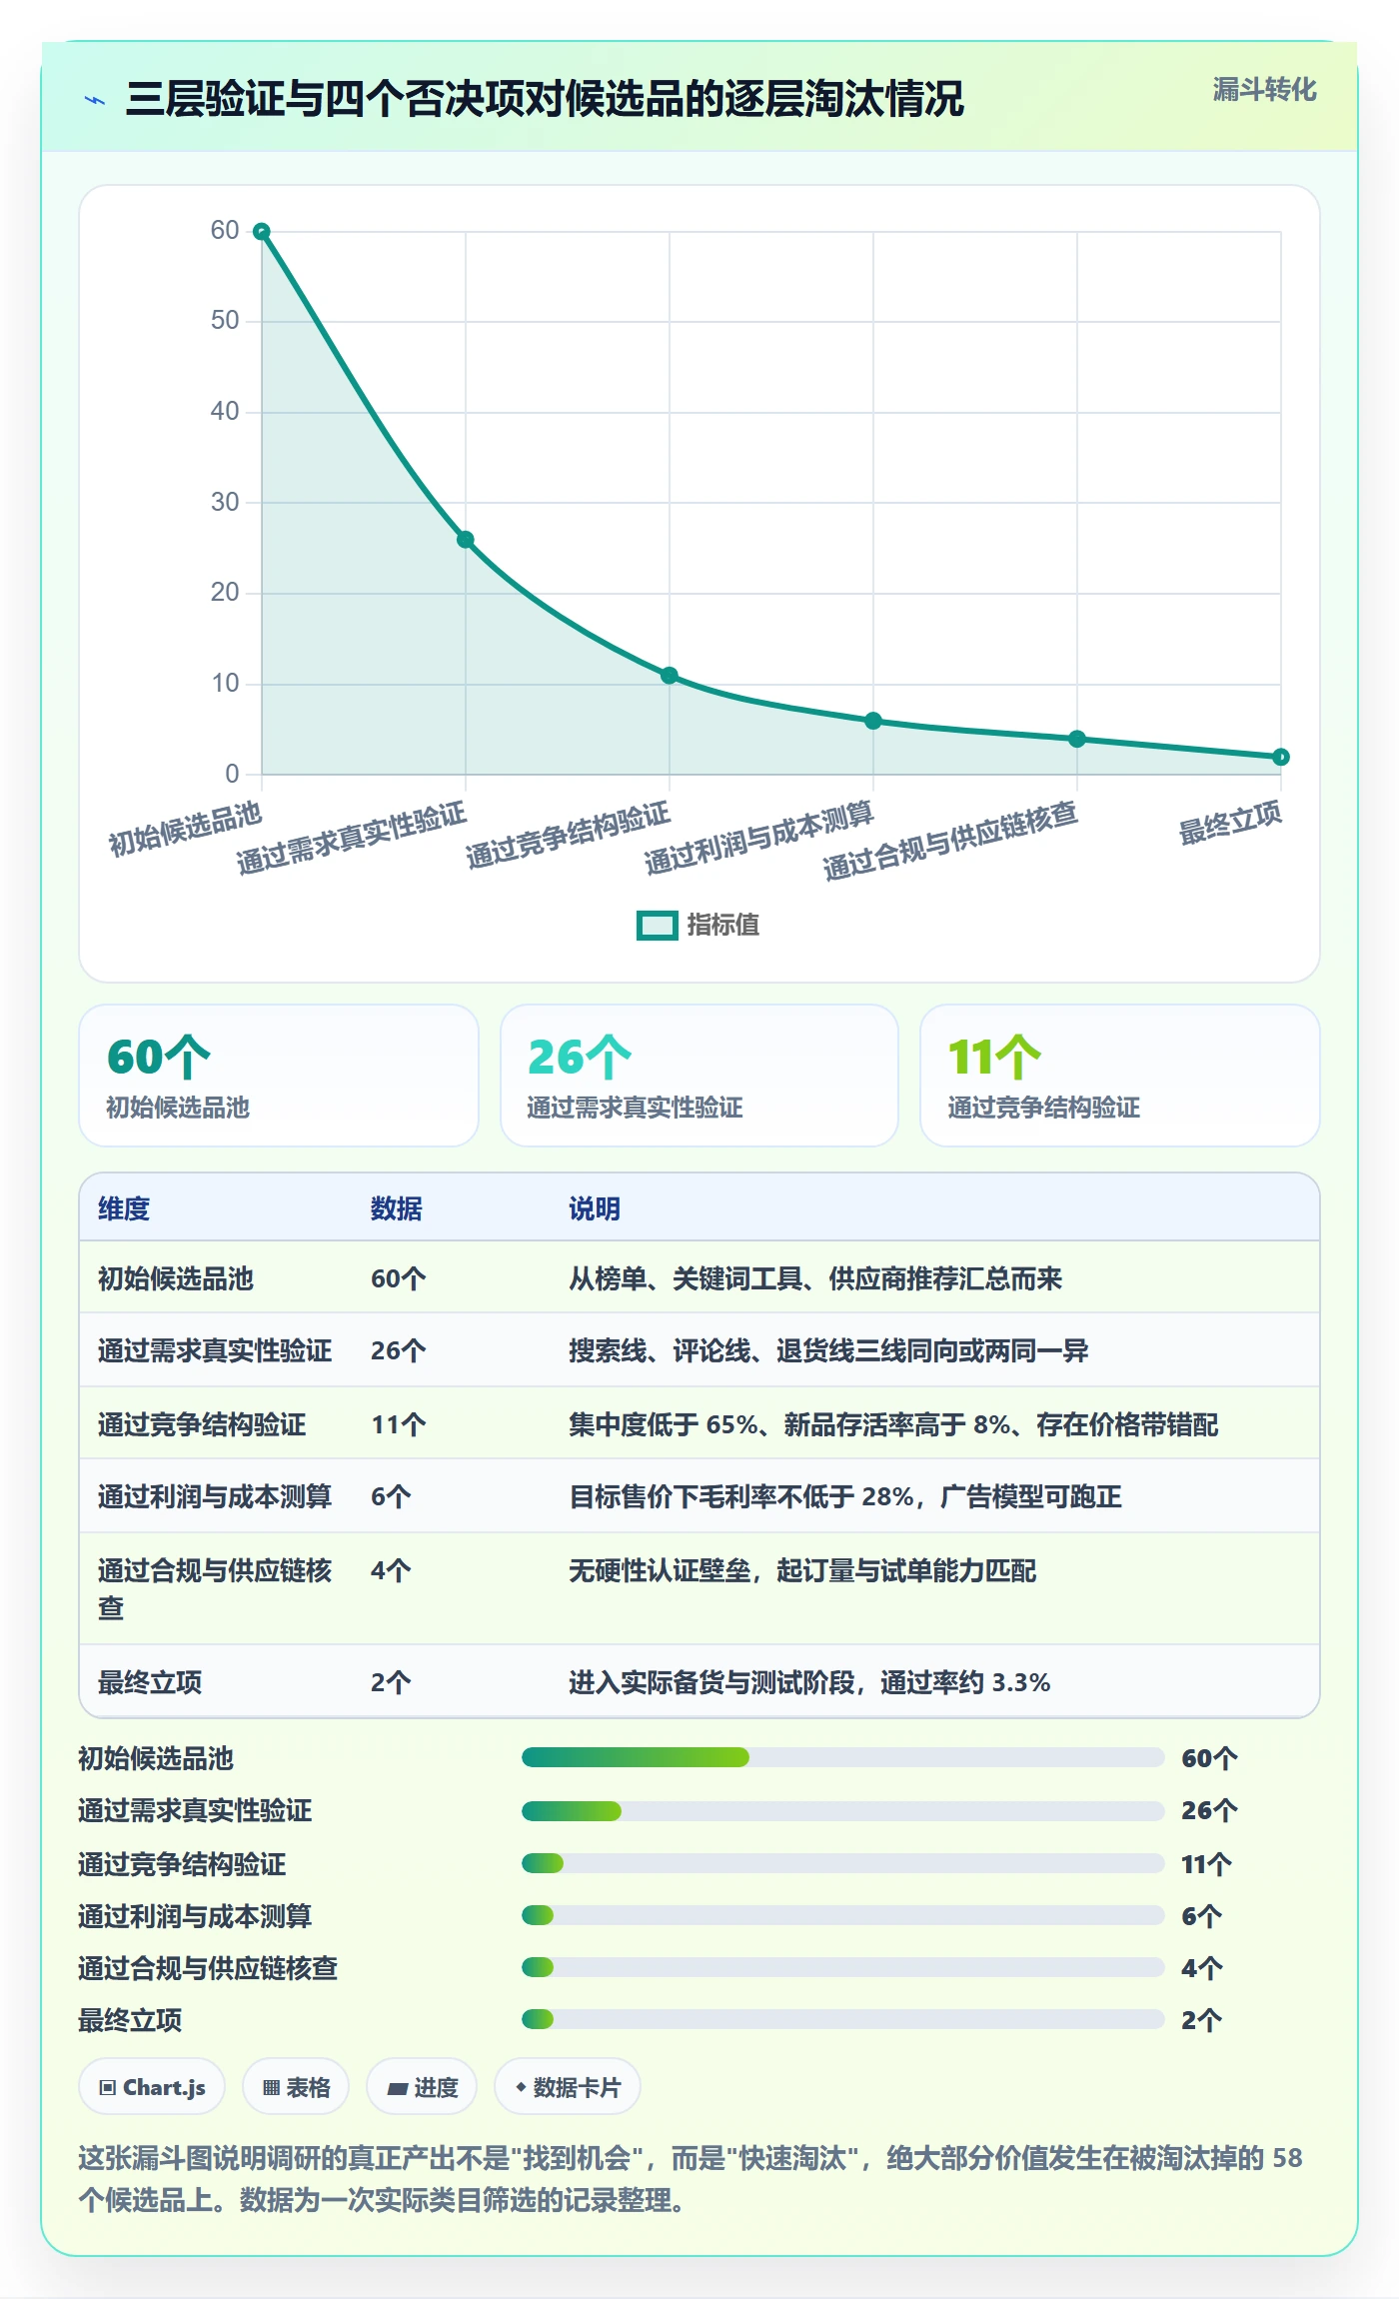1399x2299 pixels.
Task: Click the 通过合规与供应链核查 progress bar
Action: [x=842, y=1967]
